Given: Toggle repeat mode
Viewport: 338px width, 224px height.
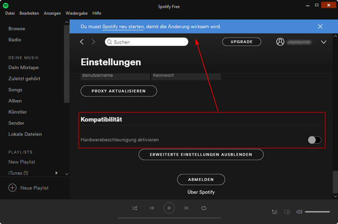Looking at the screenshot, I should click(204, 208).
